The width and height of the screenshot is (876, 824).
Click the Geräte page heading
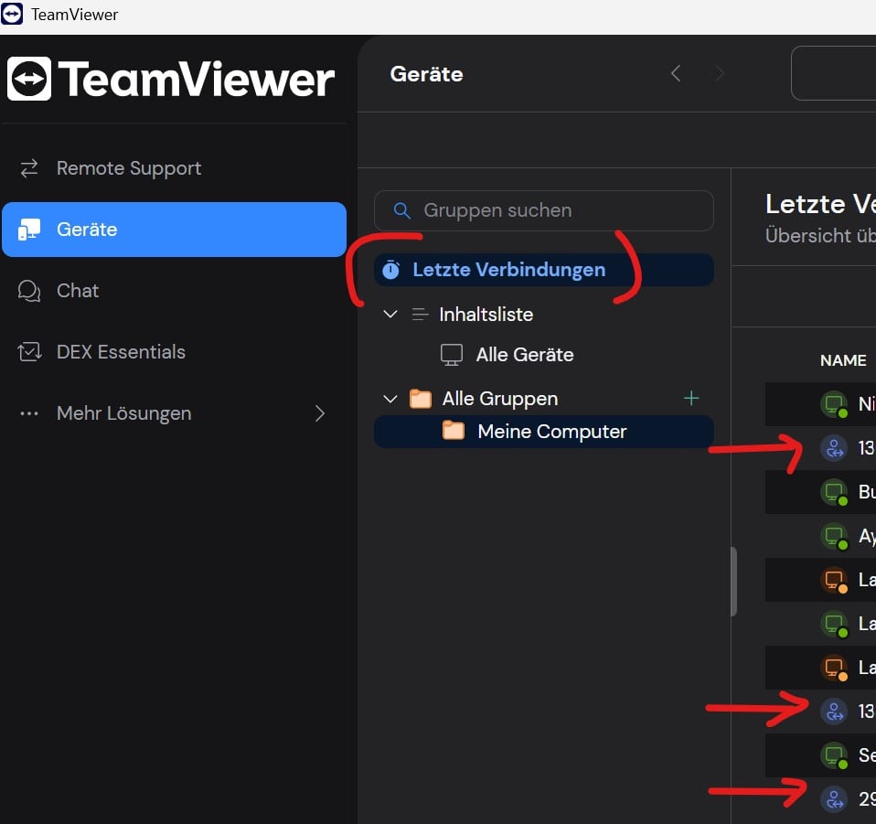427,74
